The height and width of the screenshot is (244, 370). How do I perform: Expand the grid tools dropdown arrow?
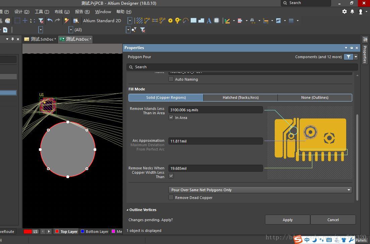click(298, 21)
